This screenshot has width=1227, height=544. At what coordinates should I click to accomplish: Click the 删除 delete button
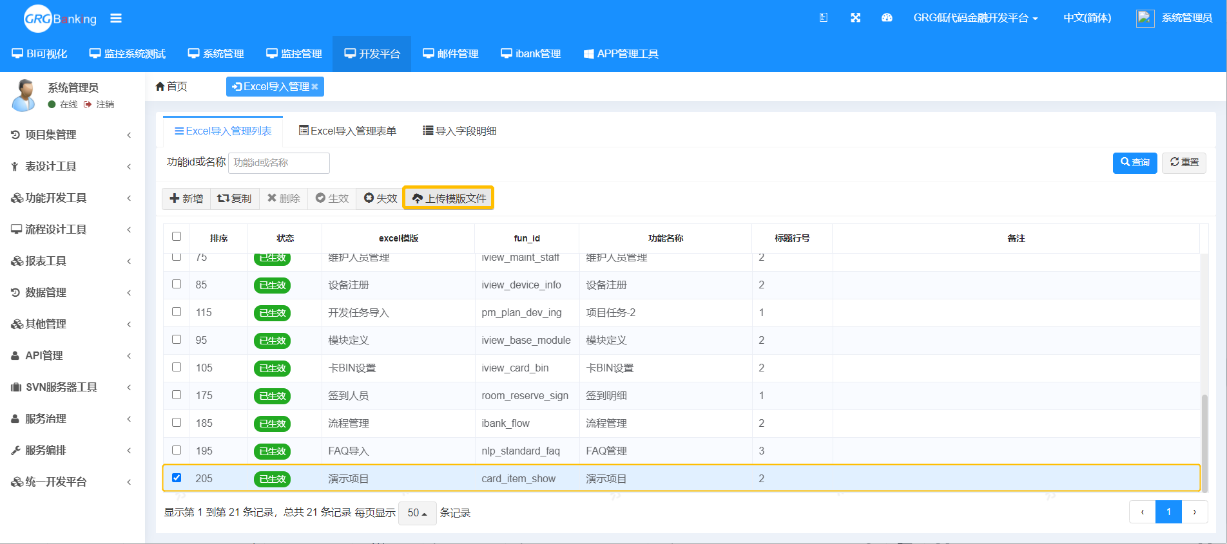click(284, 198)
